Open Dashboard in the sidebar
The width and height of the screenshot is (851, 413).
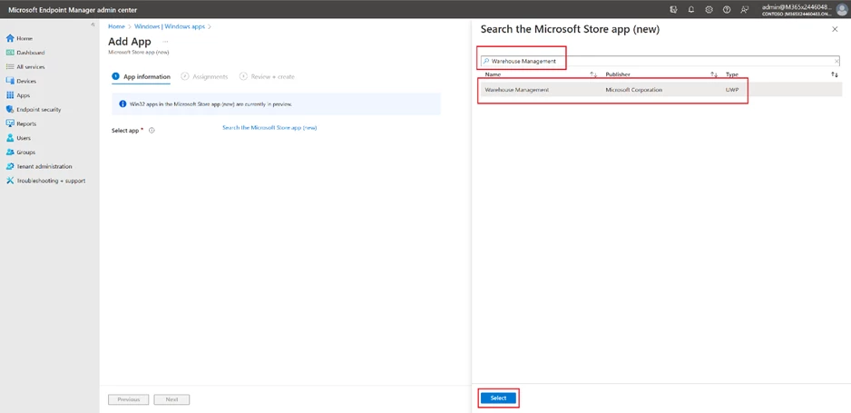25,53
